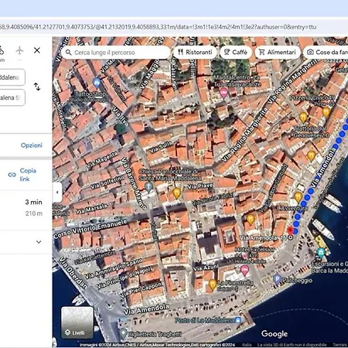Open the teal Escursioni boat tour pin
The width and height of the screenshot is (348, 348).
coord(320,252)
